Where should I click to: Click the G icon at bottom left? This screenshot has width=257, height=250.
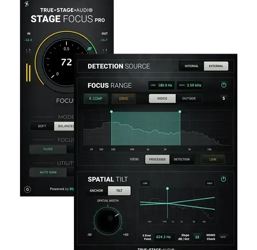27,190
